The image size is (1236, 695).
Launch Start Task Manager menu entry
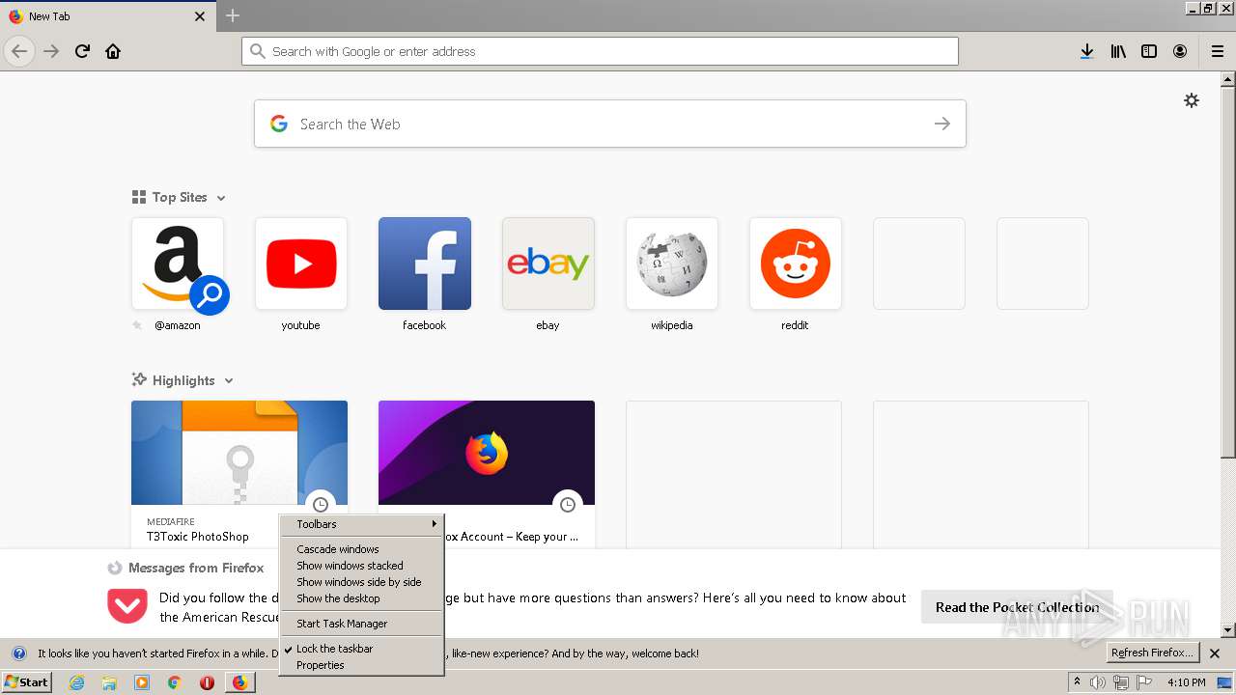(361, 624)
